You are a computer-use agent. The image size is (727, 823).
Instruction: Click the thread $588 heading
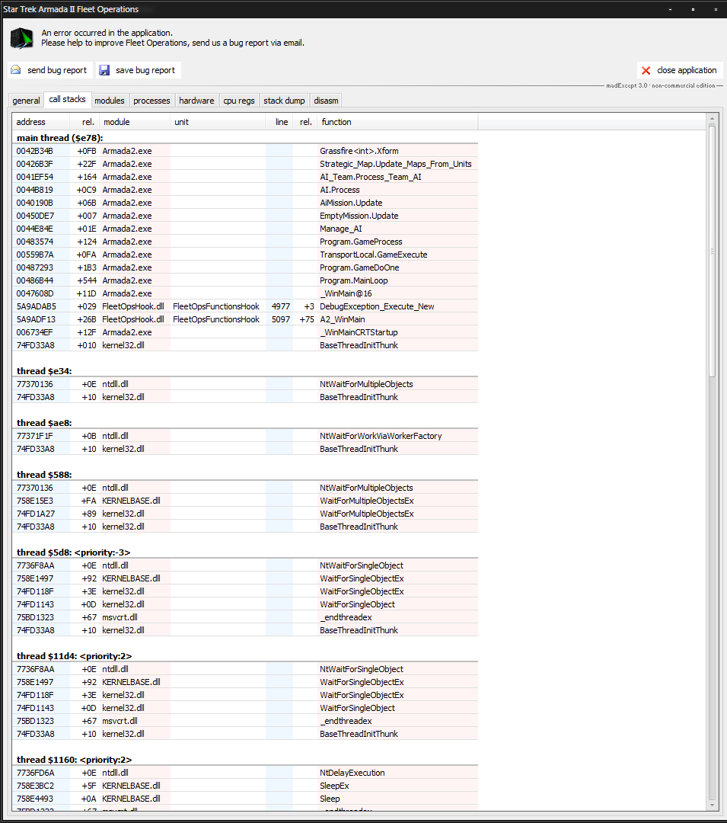(44, 475)
